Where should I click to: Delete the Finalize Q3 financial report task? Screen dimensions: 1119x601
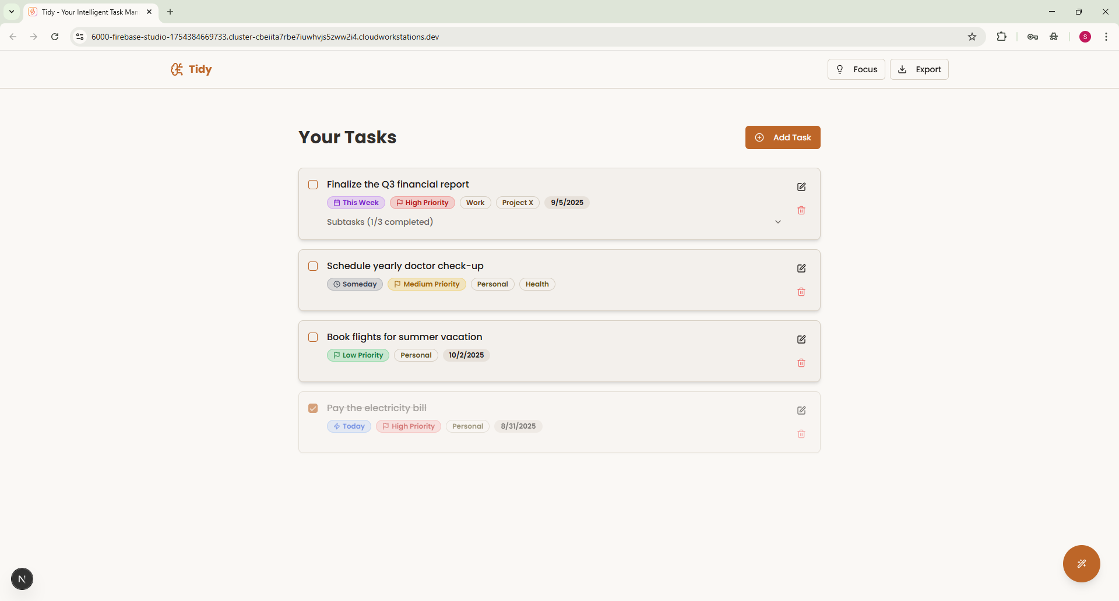coord(801,210)
